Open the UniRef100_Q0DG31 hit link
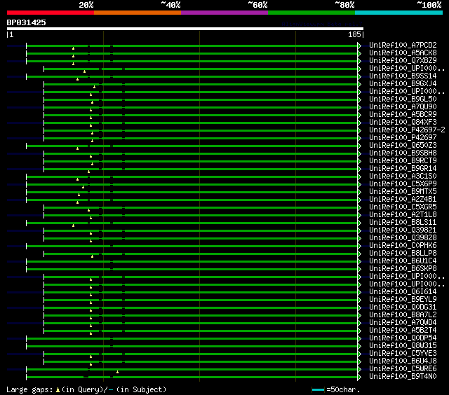 coord(402,307)
